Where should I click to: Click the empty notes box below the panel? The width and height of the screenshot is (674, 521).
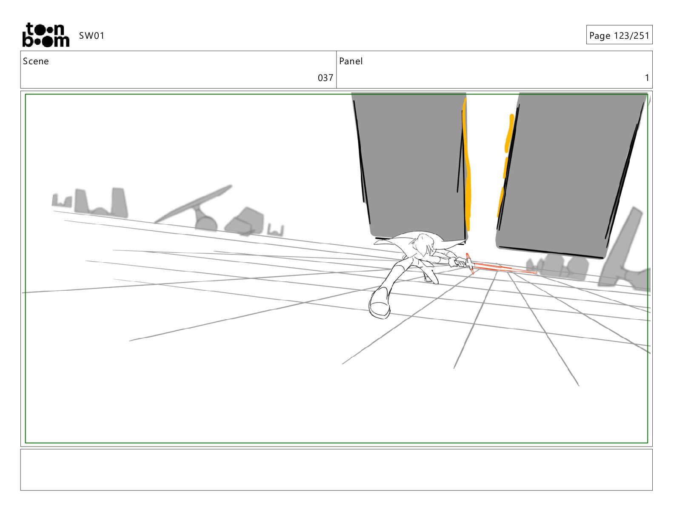336,469
